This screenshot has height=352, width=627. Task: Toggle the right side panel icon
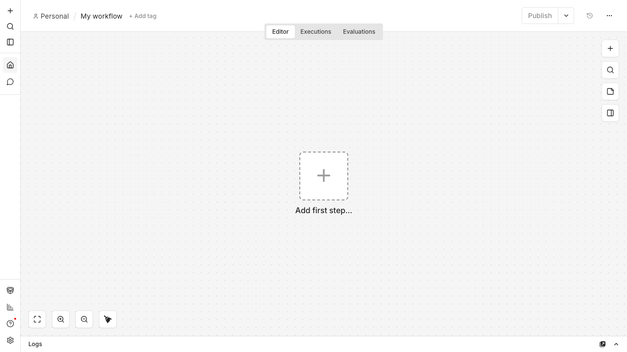(x=610, y=113)
